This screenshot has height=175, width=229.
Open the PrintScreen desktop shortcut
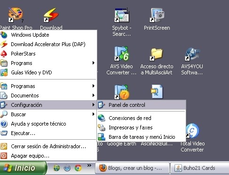157,15
